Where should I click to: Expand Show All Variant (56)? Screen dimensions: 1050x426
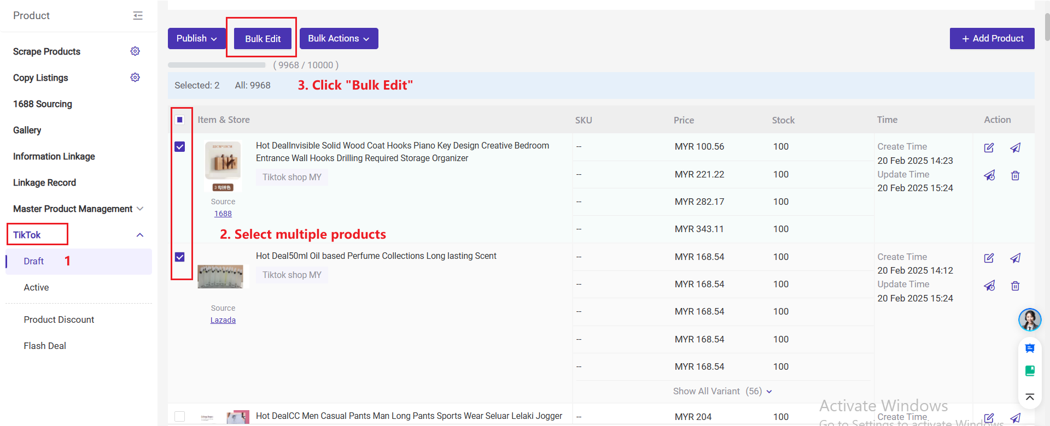[x=722, y=391]
